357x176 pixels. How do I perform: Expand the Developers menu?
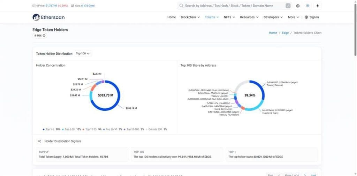pyautogui.click(x=273, y=17)
